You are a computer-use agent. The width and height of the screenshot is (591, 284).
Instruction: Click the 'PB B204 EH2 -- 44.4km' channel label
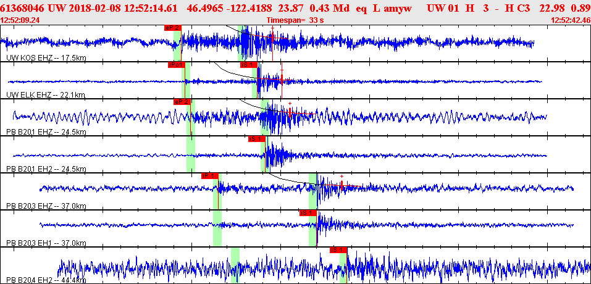coord(46,280)
